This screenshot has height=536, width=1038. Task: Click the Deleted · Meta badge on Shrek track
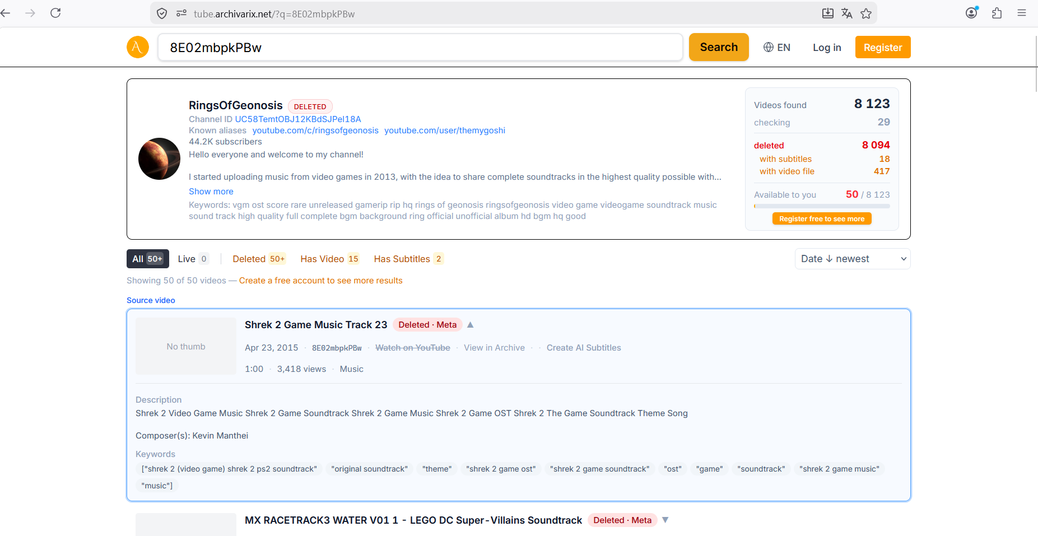(427, 325)
